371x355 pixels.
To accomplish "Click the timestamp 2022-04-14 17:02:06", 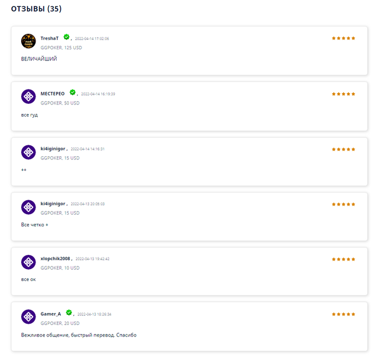I will pos(92,39).
